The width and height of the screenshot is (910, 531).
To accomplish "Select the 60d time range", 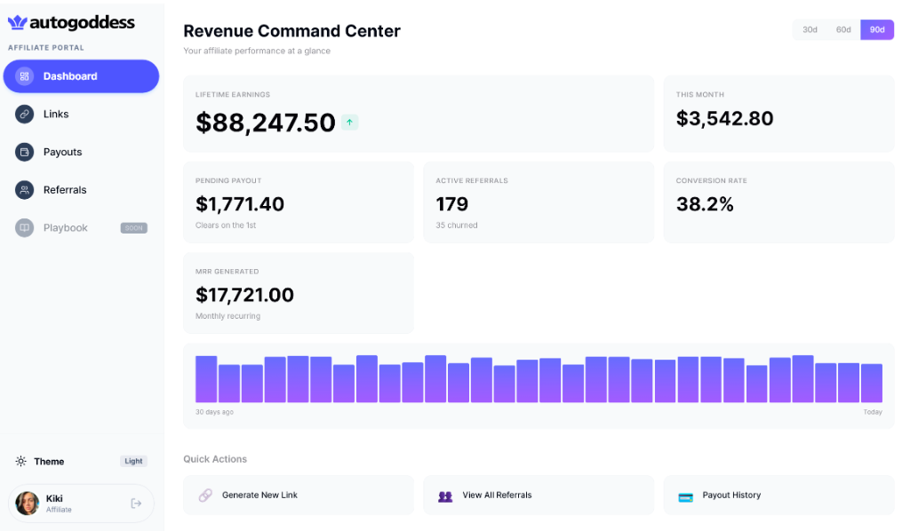I will (843, 29).
